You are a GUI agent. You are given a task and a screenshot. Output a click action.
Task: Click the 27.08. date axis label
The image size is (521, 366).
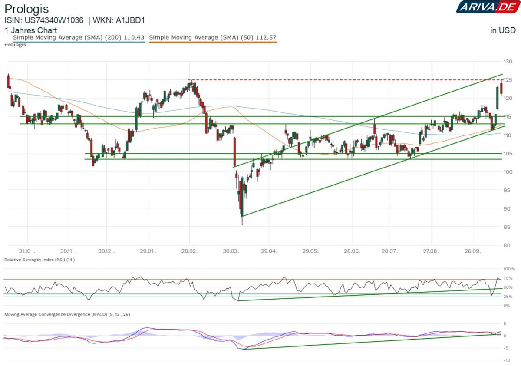click(x=431, y=251)
